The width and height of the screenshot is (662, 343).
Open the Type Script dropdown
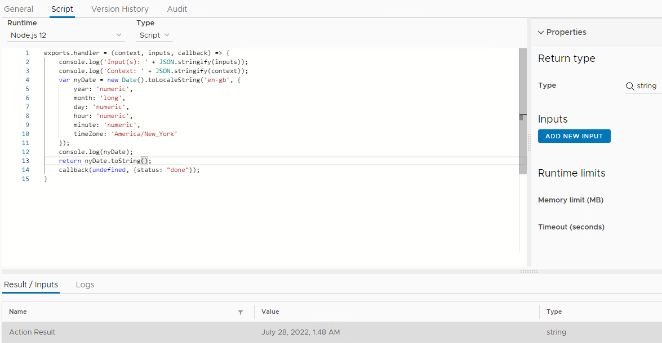[x=154, y=35]
